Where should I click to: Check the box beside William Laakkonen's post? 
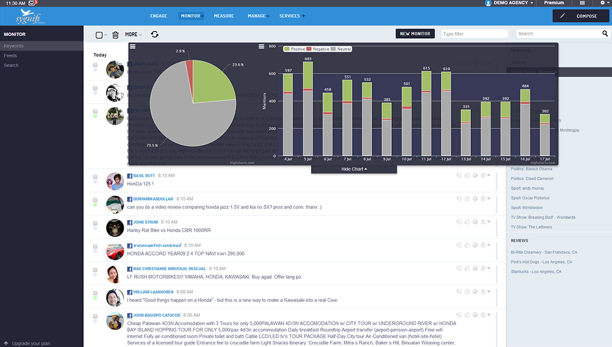(x=95, y=291)
